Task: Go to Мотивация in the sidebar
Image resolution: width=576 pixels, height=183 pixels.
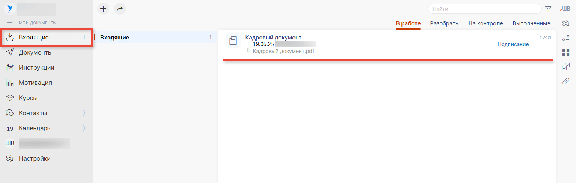Action: [35, 83]
